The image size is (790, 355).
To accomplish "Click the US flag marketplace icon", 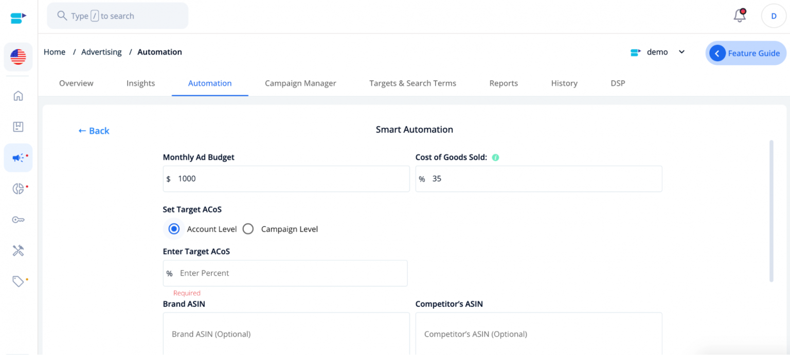I will pyautogui.click(x=18, y=57).
